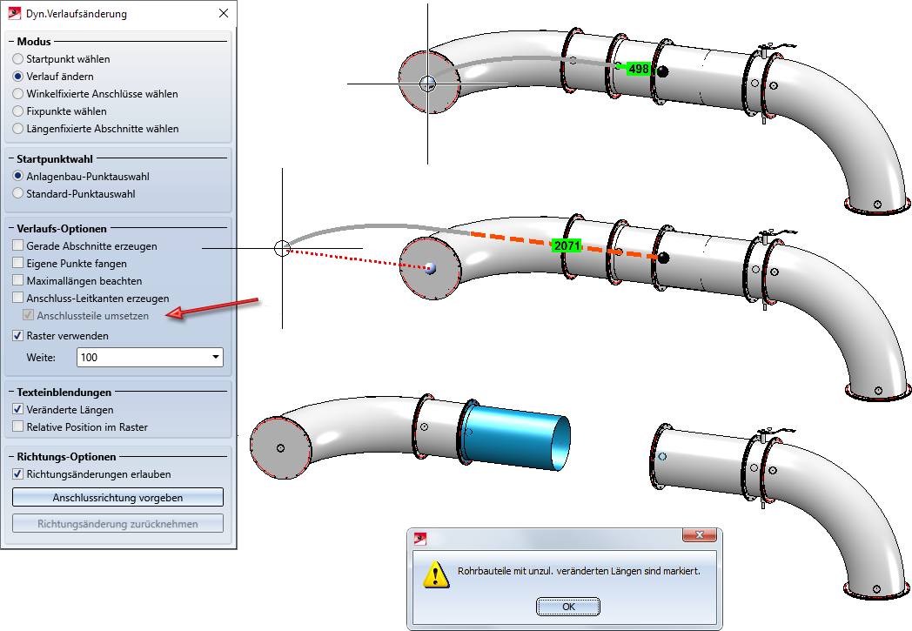Select Fixpunkte wählen radio option

click(x=18, y=111)
